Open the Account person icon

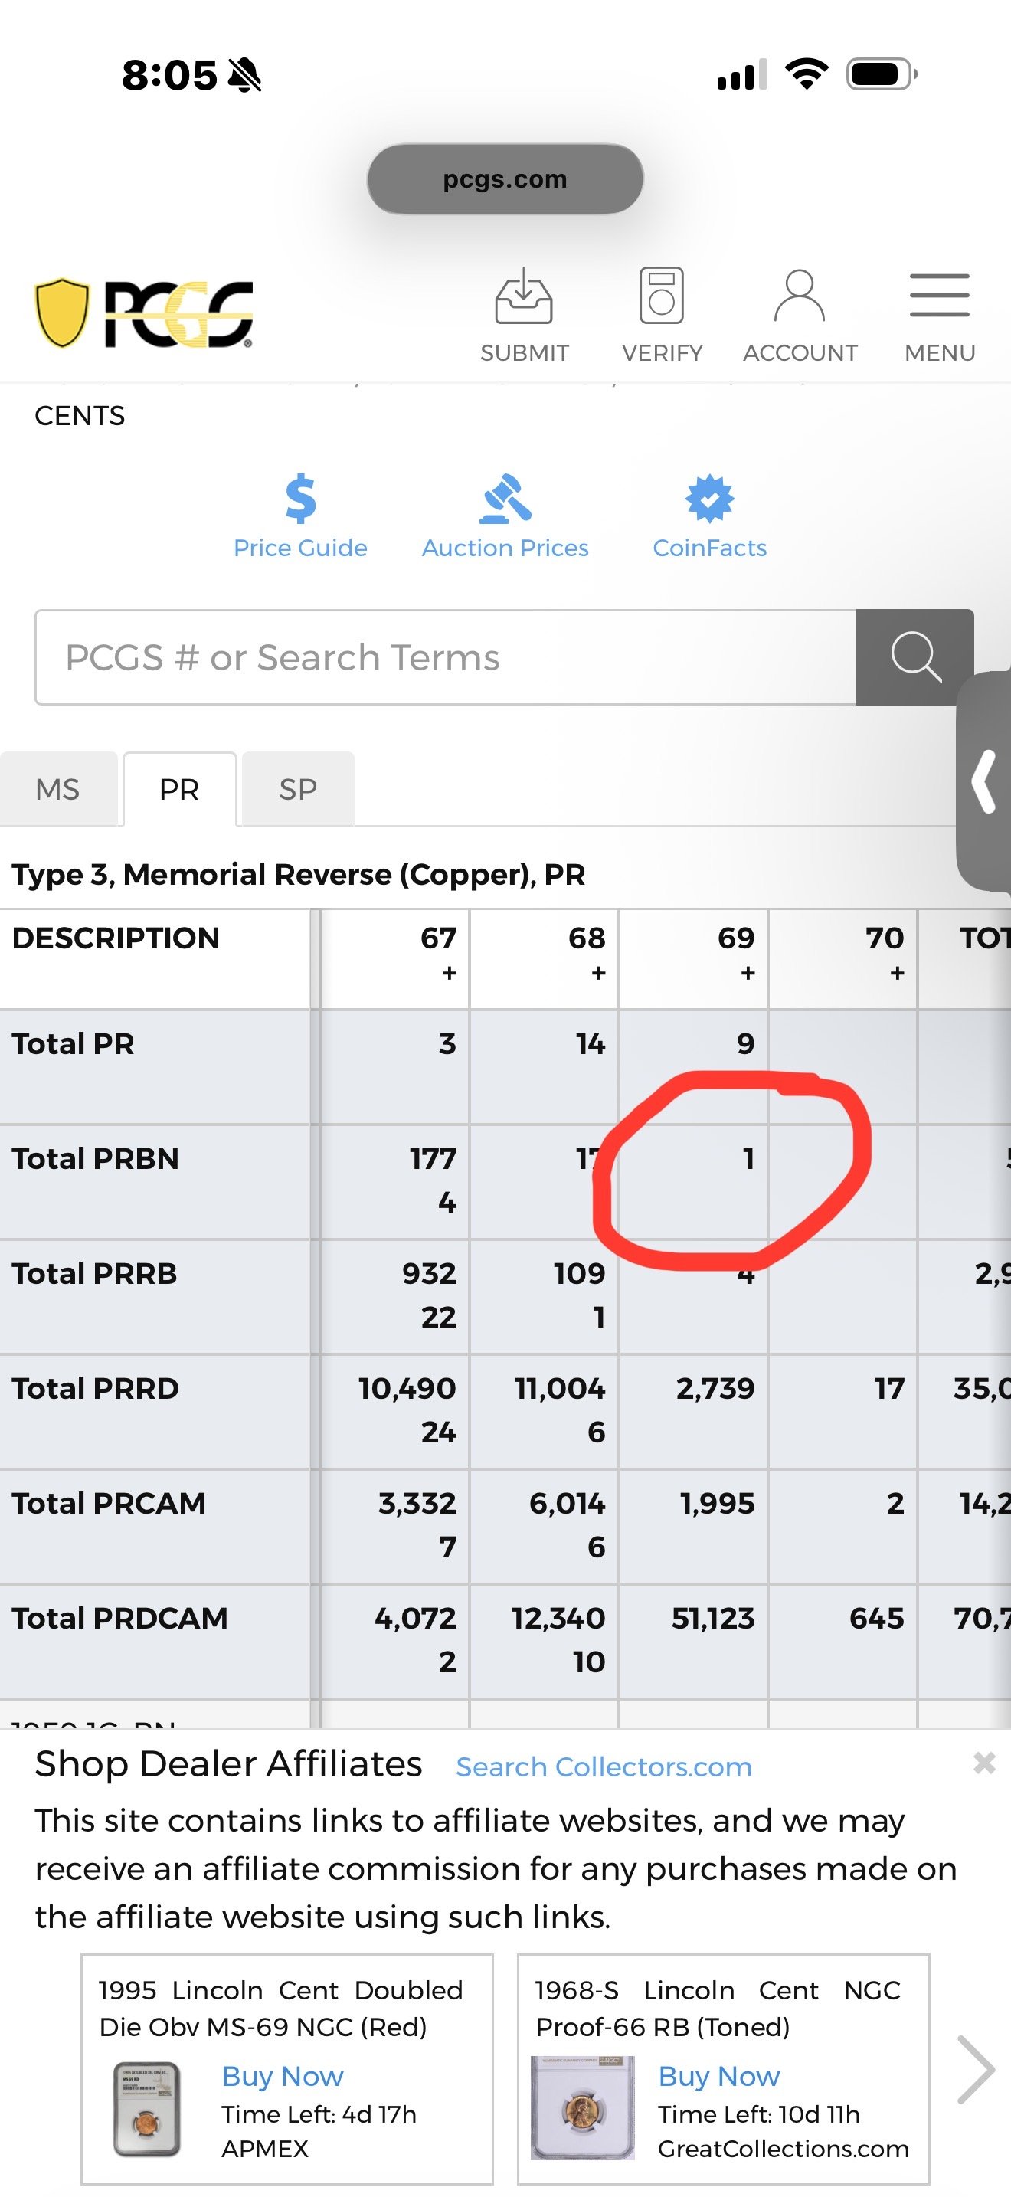point(800,296)
